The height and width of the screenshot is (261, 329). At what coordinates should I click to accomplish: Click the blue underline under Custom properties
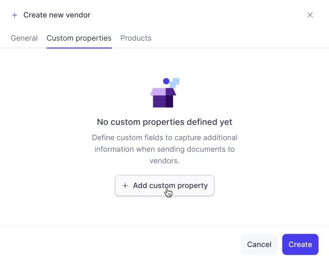(x=79, y=48)
